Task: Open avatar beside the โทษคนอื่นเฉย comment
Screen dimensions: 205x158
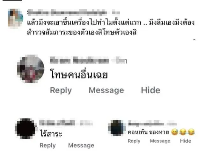Action: click(x=31, y=69)
